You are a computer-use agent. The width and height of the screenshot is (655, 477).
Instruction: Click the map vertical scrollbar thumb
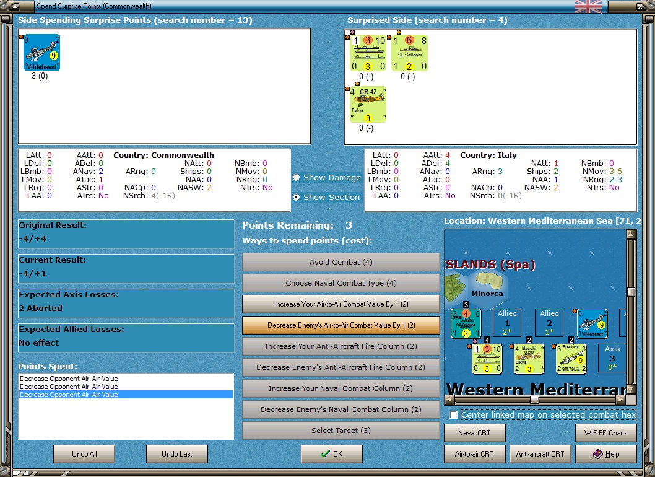click(x=631, y=292)
